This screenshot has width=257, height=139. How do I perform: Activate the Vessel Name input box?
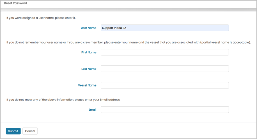coord(165,85)
